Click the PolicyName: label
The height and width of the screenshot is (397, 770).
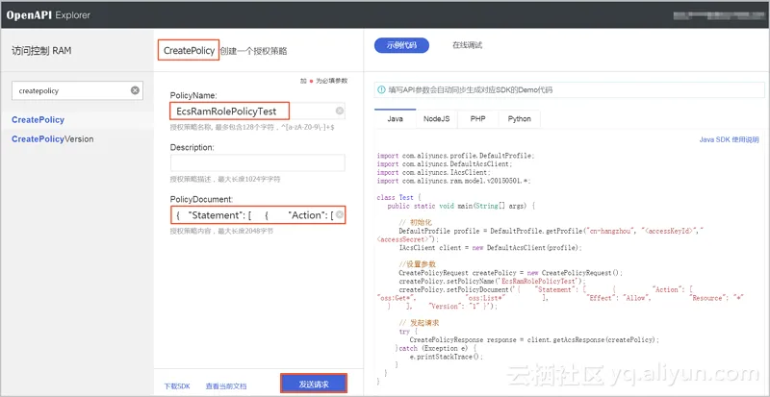click(x=193, y=95)
